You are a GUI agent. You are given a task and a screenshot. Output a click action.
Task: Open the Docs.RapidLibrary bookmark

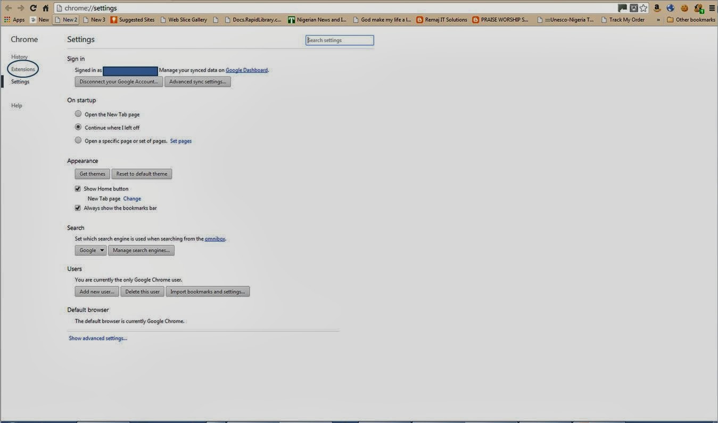coord(253,20)
